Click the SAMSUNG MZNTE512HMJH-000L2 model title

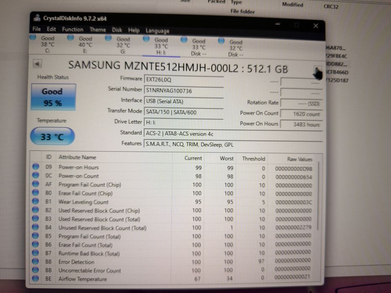(178, 67)
